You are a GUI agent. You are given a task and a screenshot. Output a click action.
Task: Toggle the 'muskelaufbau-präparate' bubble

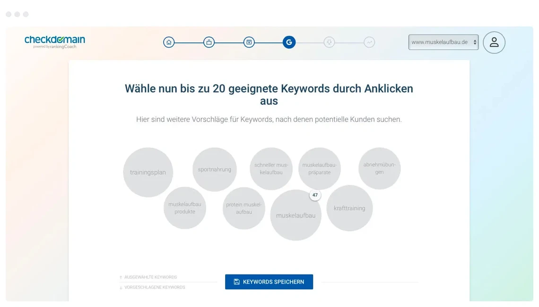(x=319, y=169)
